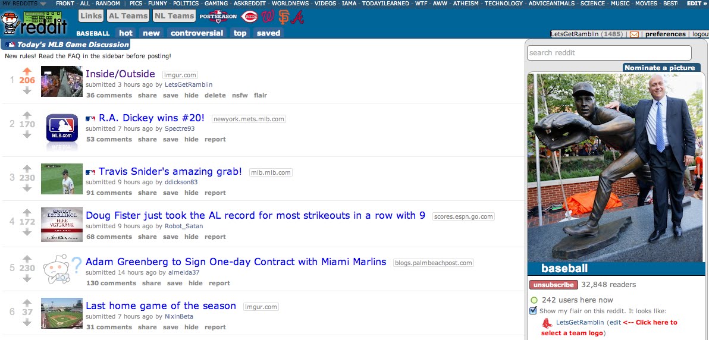Screen dimensions: 709x340
Task: Switch to the hot tab
Action: tap(126, 33)
